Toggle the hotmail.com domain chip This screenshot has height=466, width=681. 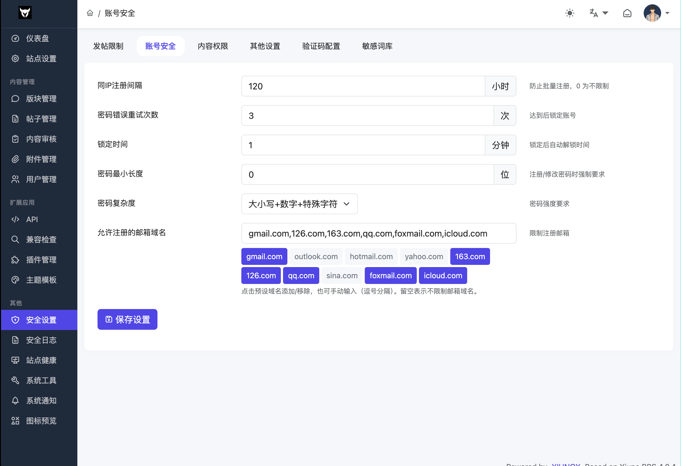coord(371,256)
